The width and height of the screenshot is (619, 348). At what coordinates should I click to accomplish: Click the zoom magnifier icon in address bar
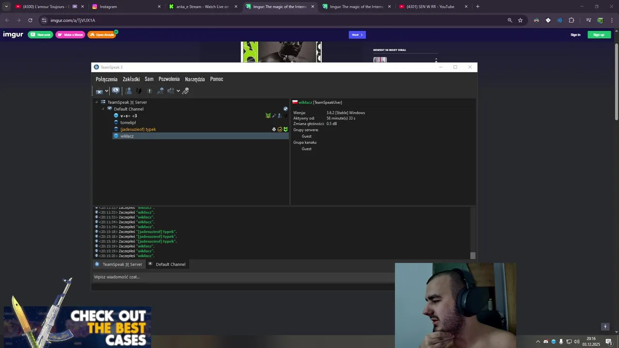pyautogui.click(x=510, y=20)
